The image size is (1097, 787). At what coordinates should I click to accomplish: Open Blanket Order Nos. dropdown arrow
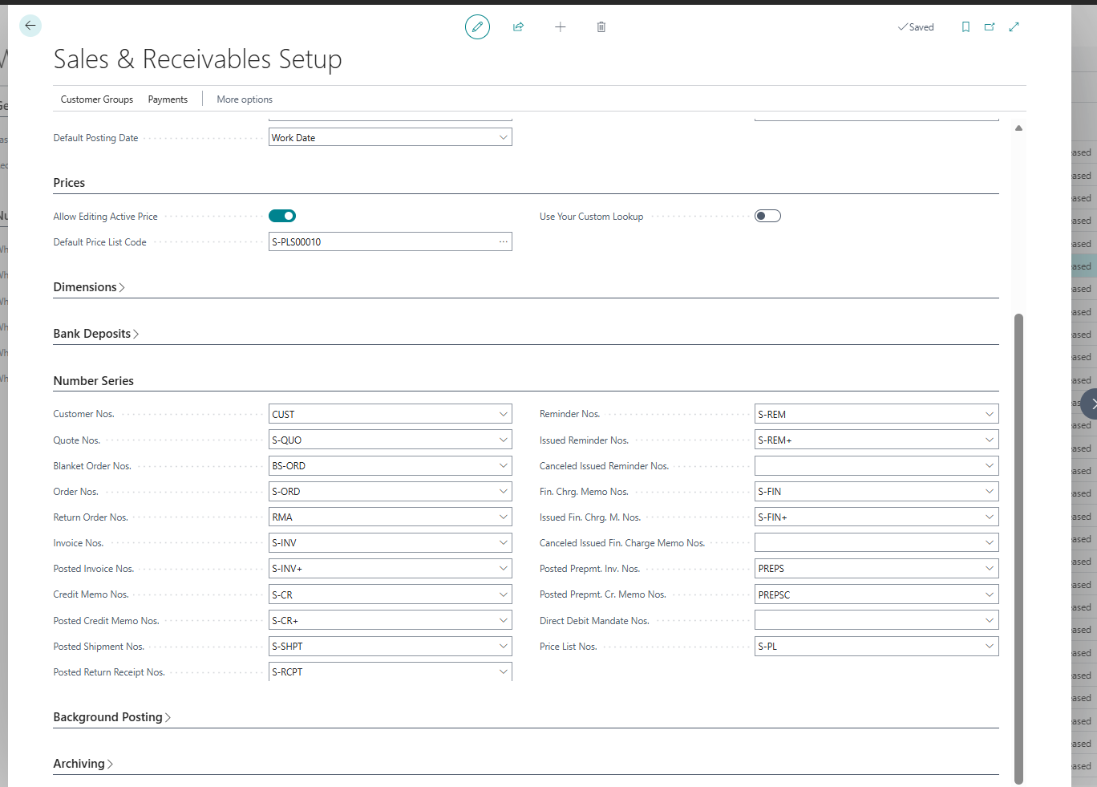[x=504, y=465]
